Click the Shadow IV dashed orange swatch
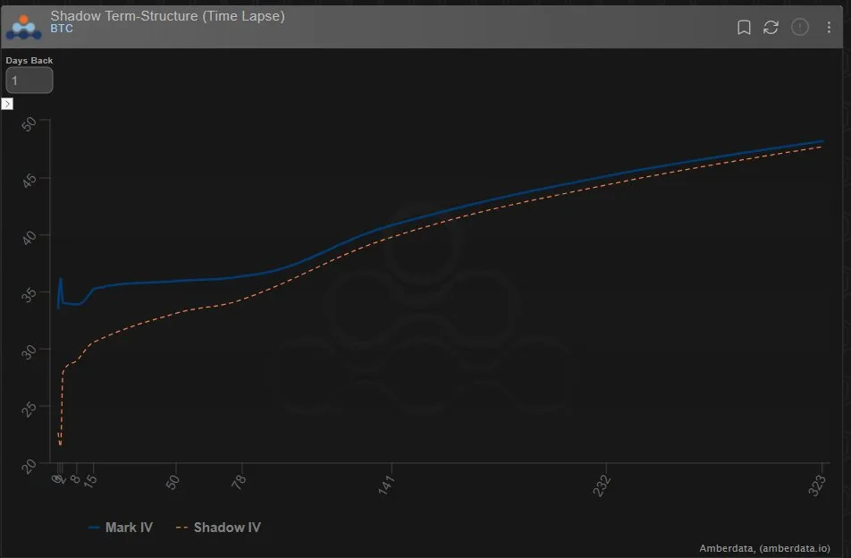 [x=181, y=528]
